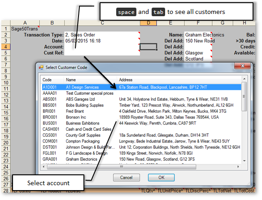This screenshot has height=200, width=262.
Task: Select column D header in spreadsheet
Action: (148, 23)
